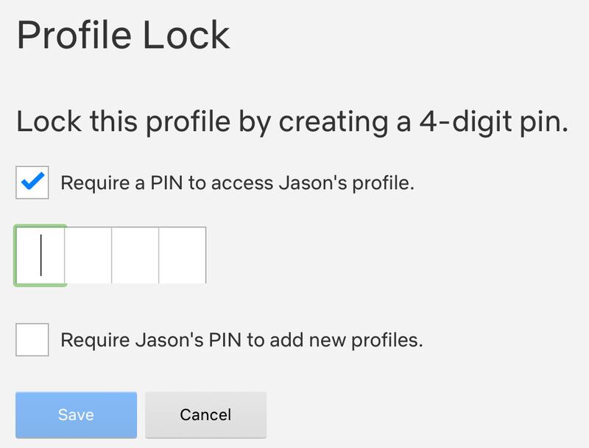
Task: Click the blue checkmark icon
Action: pyautogui.click(x=32, y=182)
